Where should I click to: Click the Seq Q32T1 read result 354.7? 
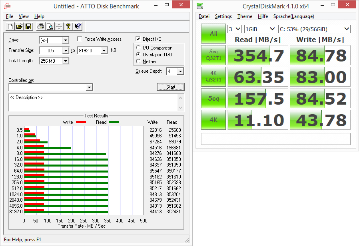coord(258,55)
